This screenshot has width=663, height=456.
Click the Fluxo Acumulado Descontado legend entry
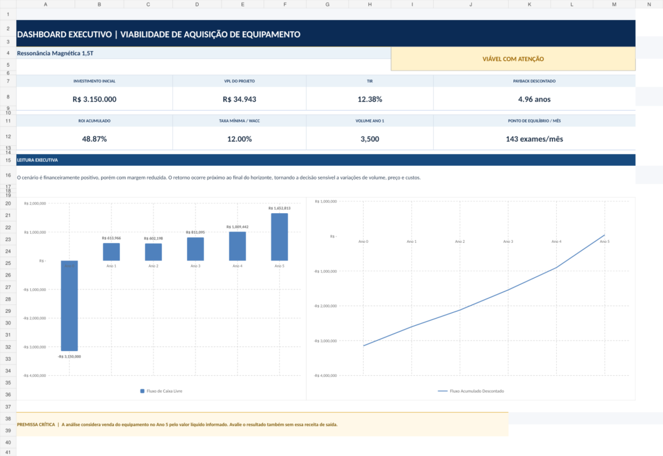[471, 391]
